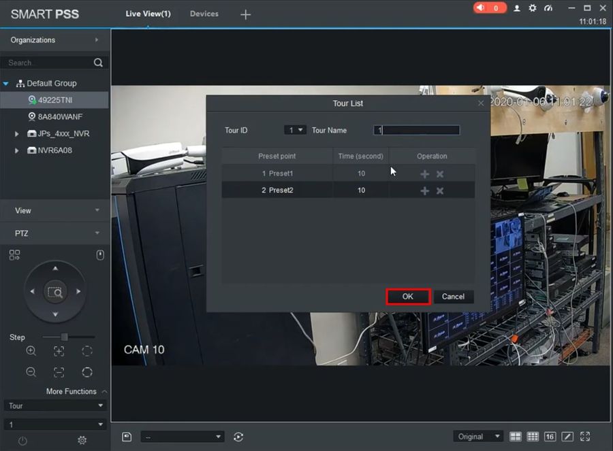Add a new tab with plus

[246, 14]
